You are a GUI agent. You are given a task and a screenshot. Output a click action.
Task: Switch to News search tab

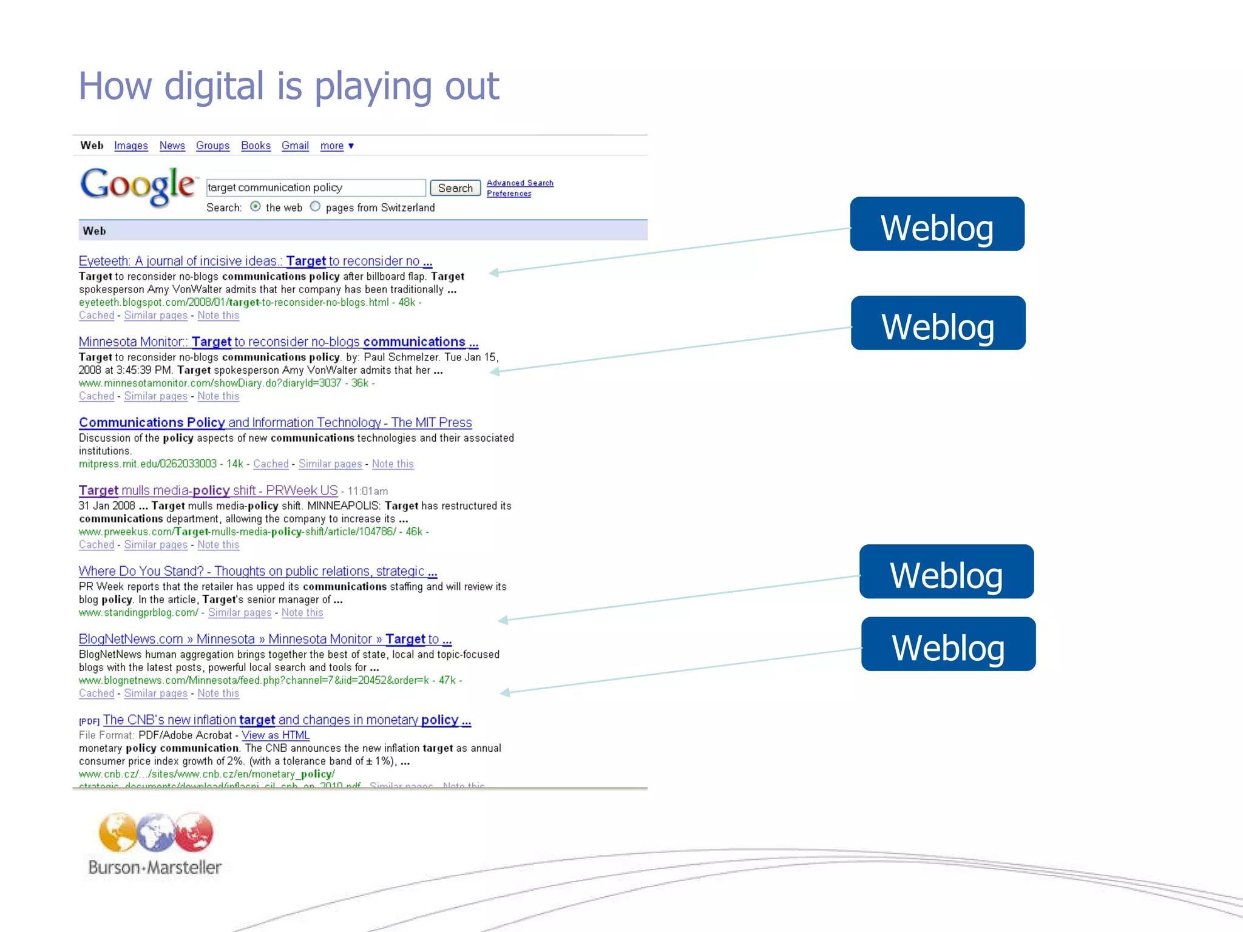[x=172, y=146]
